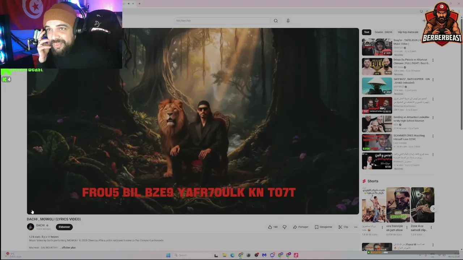This screenshot has width=463, height=260.
Task: Open Sending an Attractive Lookalike title
Action: click(x=411, y=119)
